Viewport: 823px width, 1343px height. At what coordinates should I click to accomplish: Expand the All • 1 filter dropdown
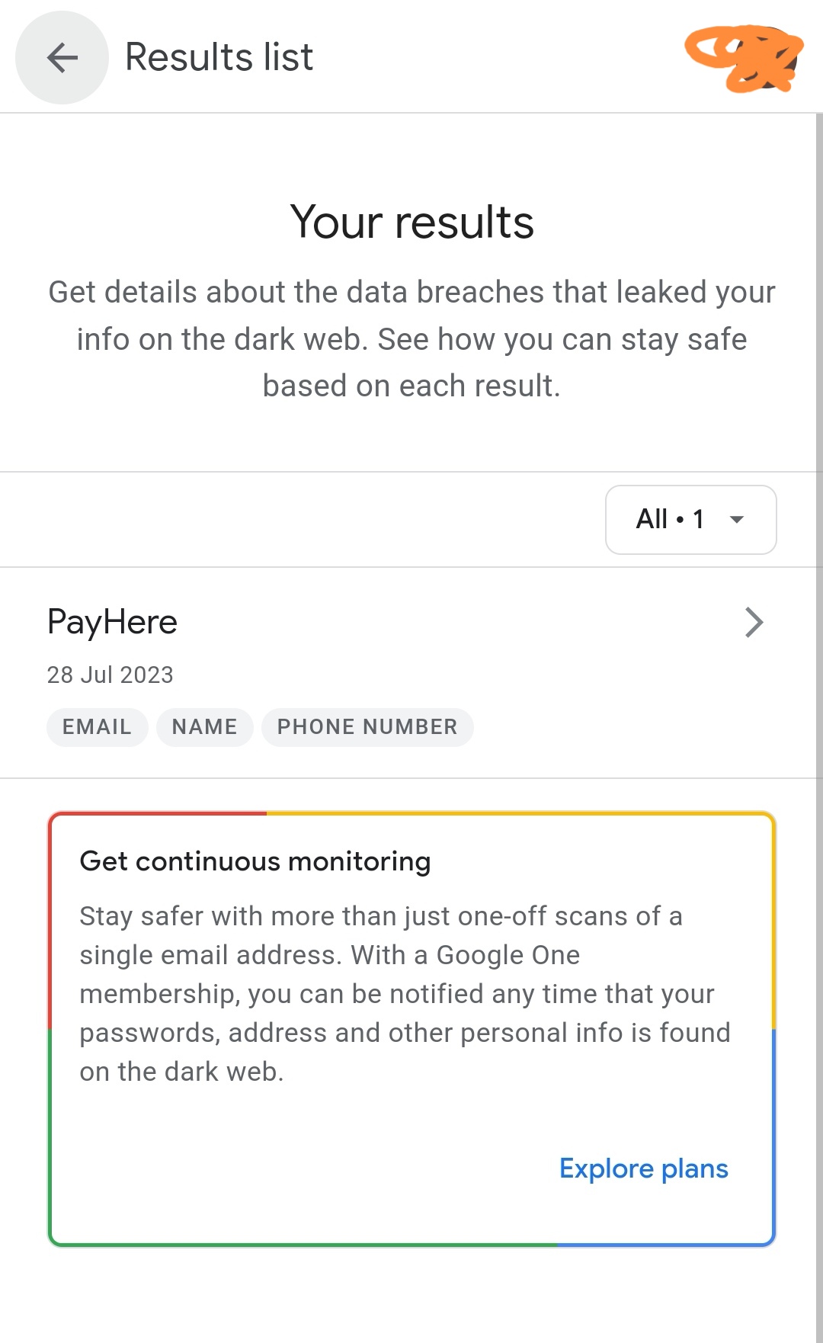click(x=690, y=520)
